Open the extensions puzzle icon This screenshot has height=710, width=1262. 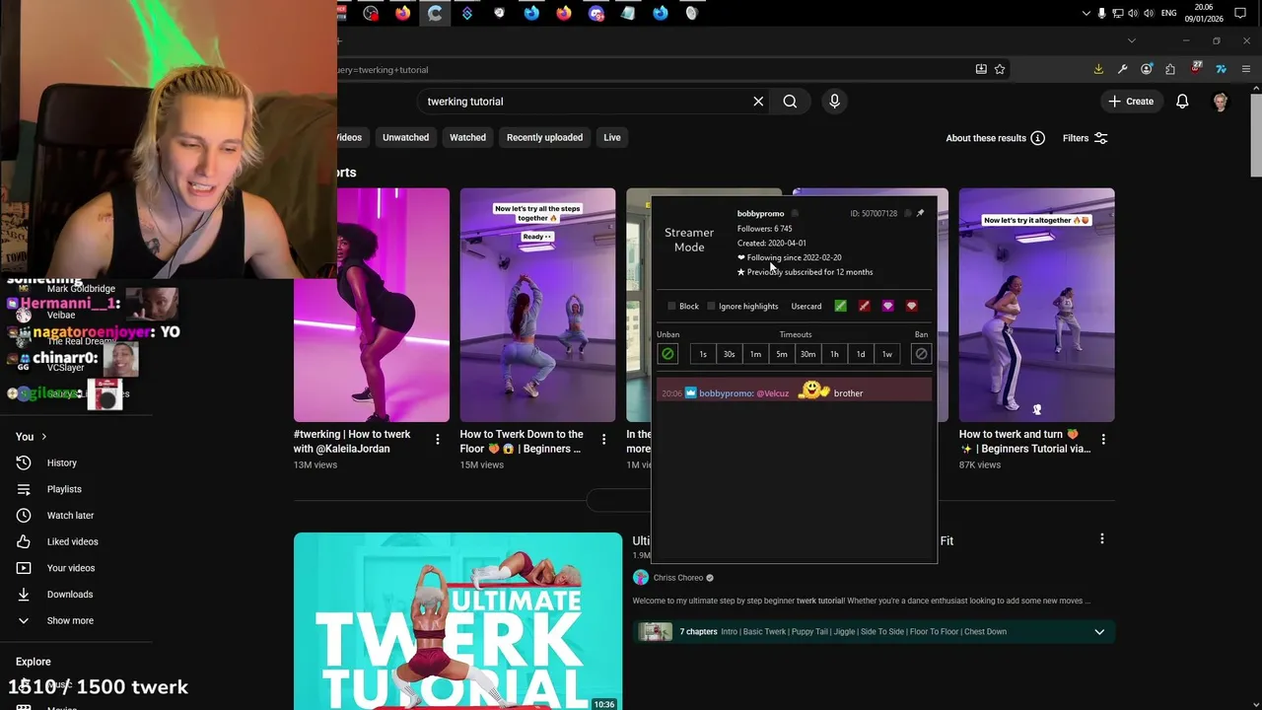tap(1170, 69)
